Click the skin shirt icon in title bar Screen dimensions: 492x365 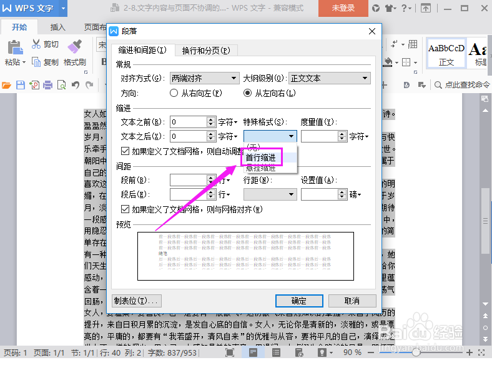tap(389, 8)
